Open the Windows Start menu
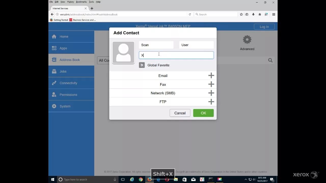The height and width of the screenshot is (183, 326). pos(53,179)
